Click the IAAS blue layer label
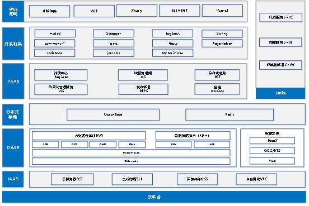Image resolution: width=309 pixels, height=206 pixels. coord(13,179)
